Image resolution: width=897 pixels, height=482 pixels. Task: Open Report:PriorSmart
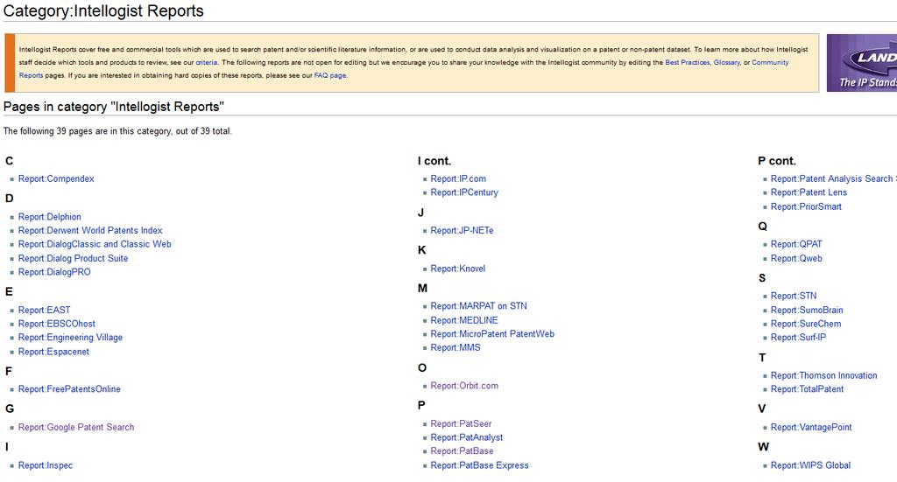coord(806,206)
